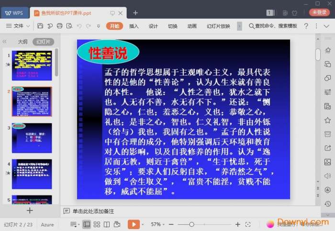This screenshot has width=335, height=231.
Task: Open the speaker audio icon in sidebar
Action: [x=327, y=176]
